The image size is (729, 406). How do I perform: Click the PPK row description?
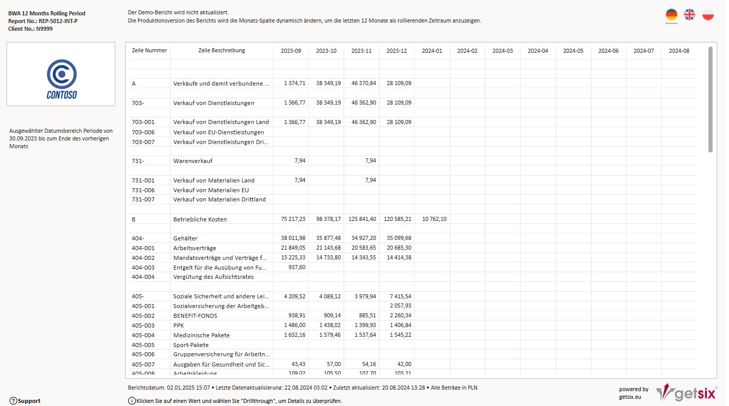(179, 326)
